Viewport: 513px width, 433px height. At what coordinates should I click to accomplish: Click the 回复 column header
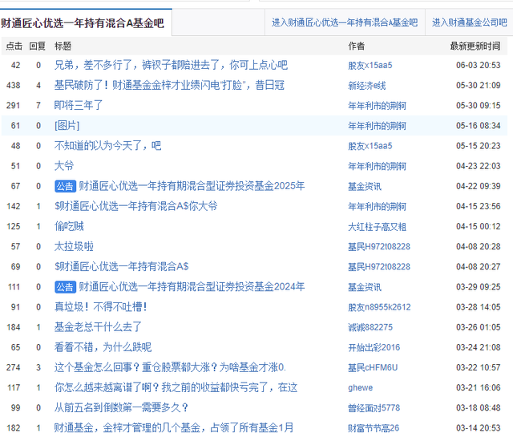pyautogui.click(x=38, y=47)
